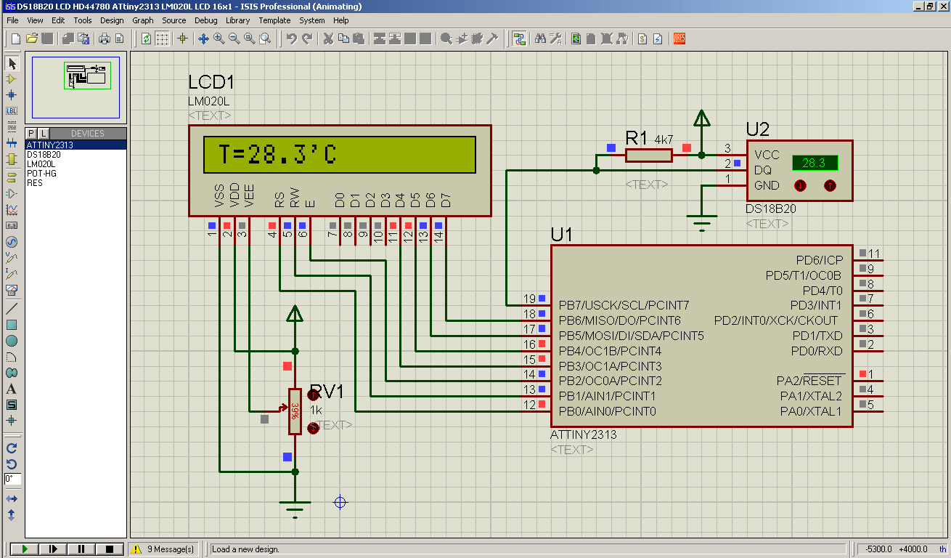The image size is (951, 558).
Task: Open the Library menu
Action: 237,20
